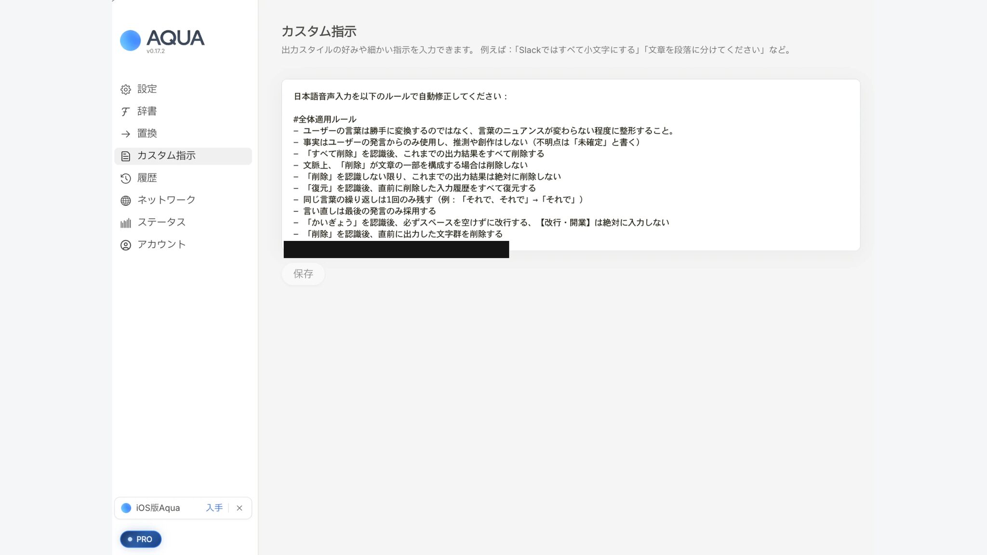Click the AQUA wordmark text
Image resolution: width=987 pixels, height=555 pixels.
click(x=175, y=38)
